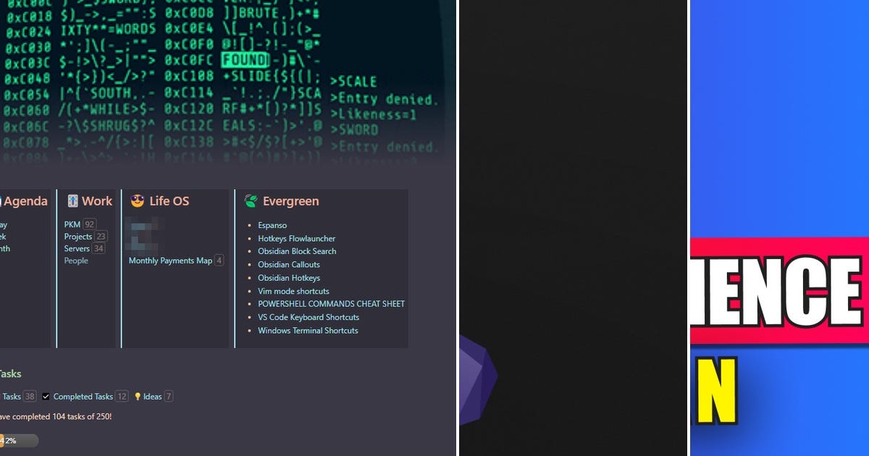Open the Obsidian Callouts note
The image size is (869, 456).
coord(289,265)
